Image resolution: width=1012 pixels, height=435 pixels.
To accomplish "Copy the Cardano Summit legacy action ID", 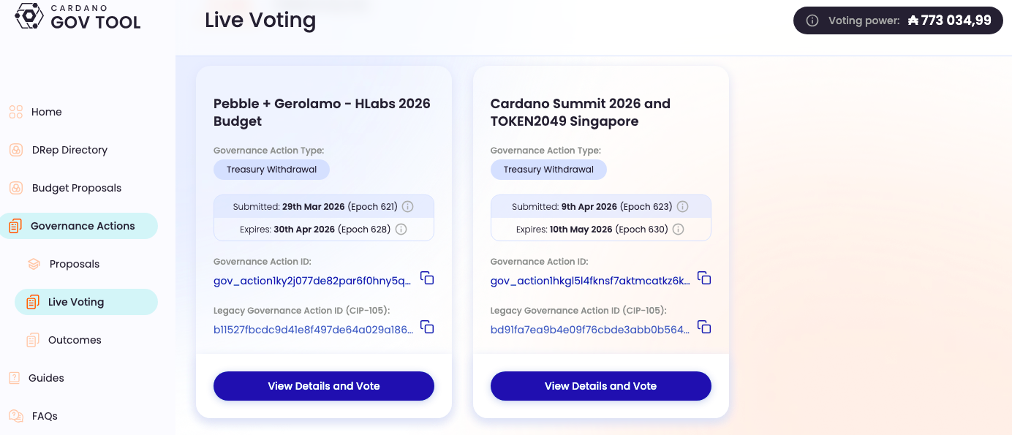I will coord(704,327).
